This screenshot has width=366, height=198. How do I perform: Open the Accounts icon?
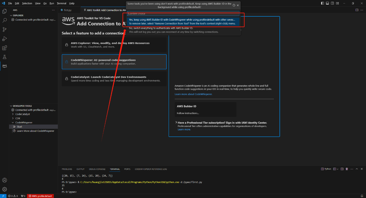pyautogui.click(x=5, y=180)
